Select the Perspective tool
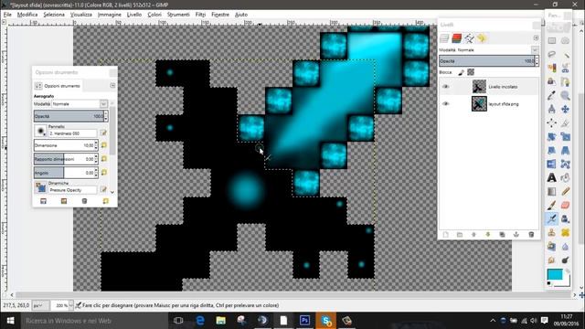The height and width of the screenshot is (329, 585). click(566, 150)
